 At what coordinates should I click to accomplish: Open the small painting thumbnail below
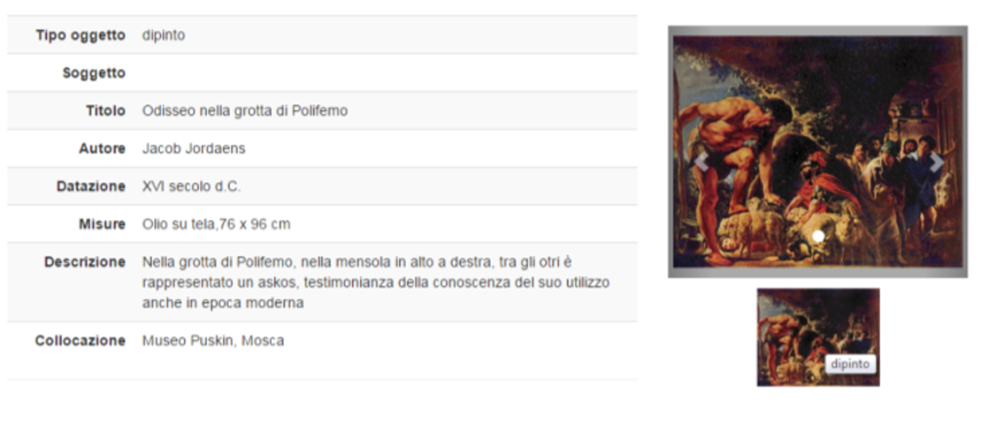click(818, 337)
